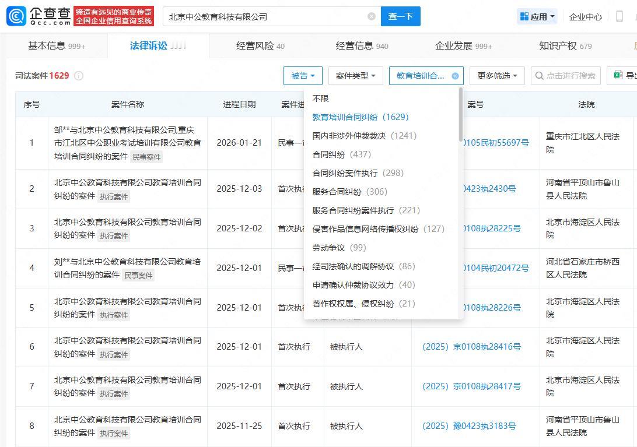This screenshot has height=447, width=637.
Task: Clear the search box text
Action: click(x=372, y=16)
